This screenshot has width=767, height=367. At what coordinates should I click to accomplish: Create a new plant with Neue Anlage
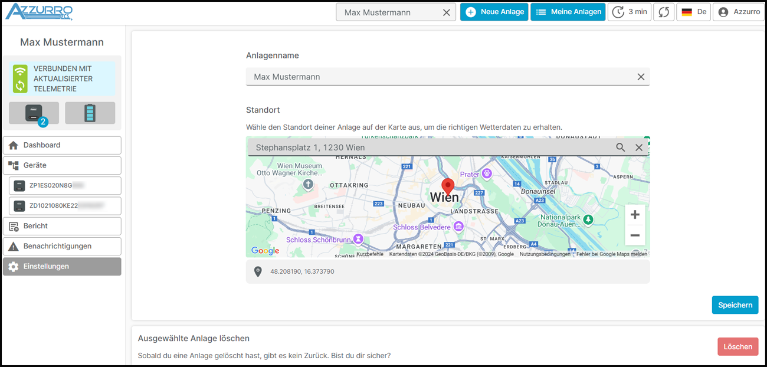pos(494,12)
